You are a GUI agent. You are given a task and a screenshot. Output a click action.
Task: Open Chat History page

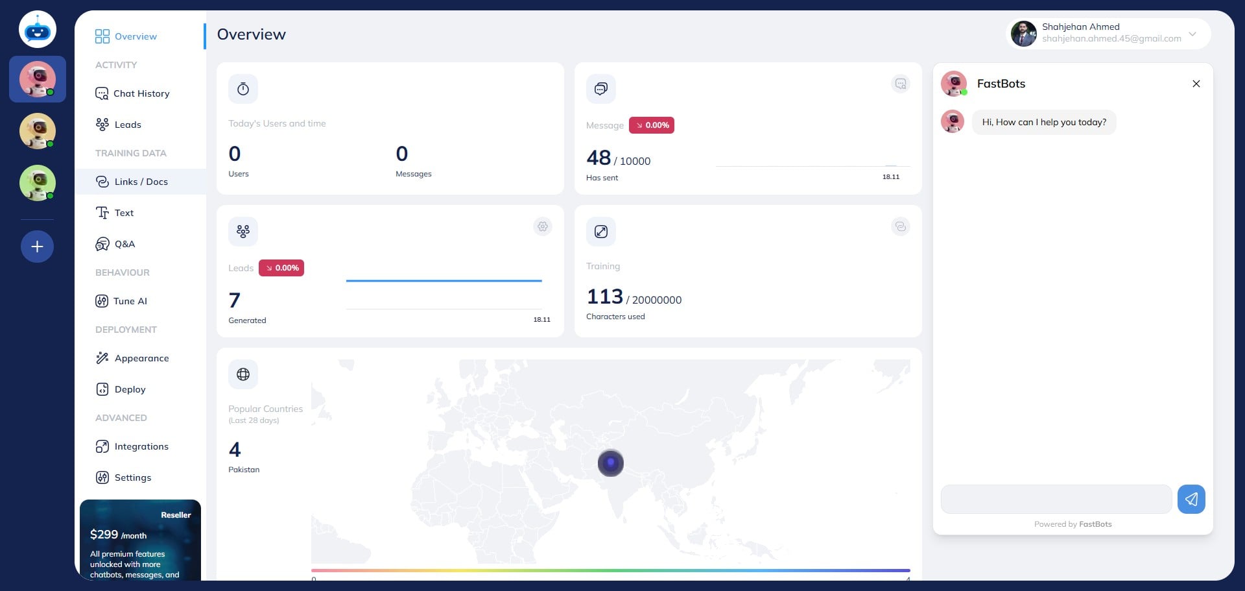click(141, 93)
